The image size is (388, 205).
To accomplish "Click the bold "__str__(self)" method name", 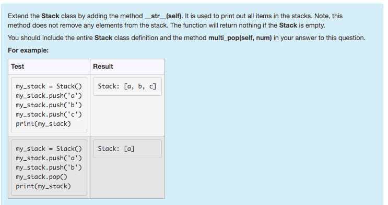I will pos(163,16).
